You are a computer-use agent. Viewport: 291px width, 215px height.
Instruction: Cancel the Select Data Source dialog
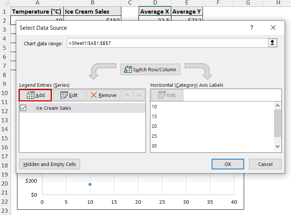click(265, 164)
